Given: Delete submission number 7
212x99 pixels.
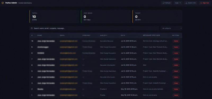Looking at the screenshot, I should [x=176, y=59].
